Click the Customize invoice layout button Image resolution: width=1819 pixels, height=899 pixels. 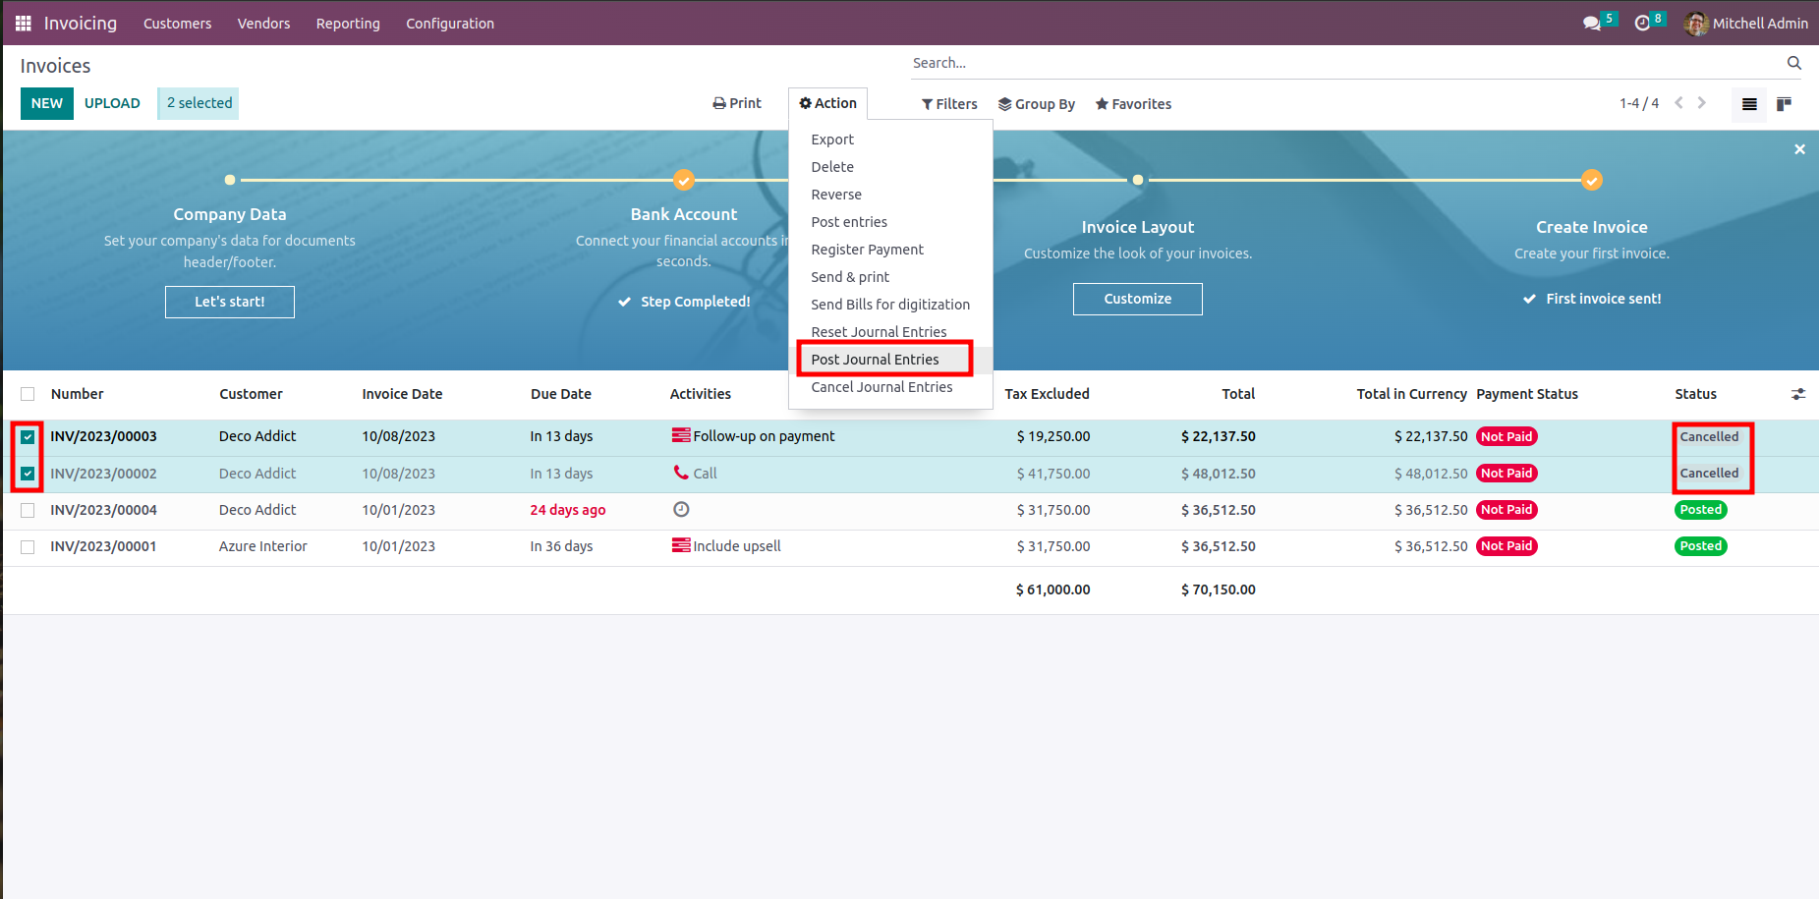click(x=1137, y=299)
